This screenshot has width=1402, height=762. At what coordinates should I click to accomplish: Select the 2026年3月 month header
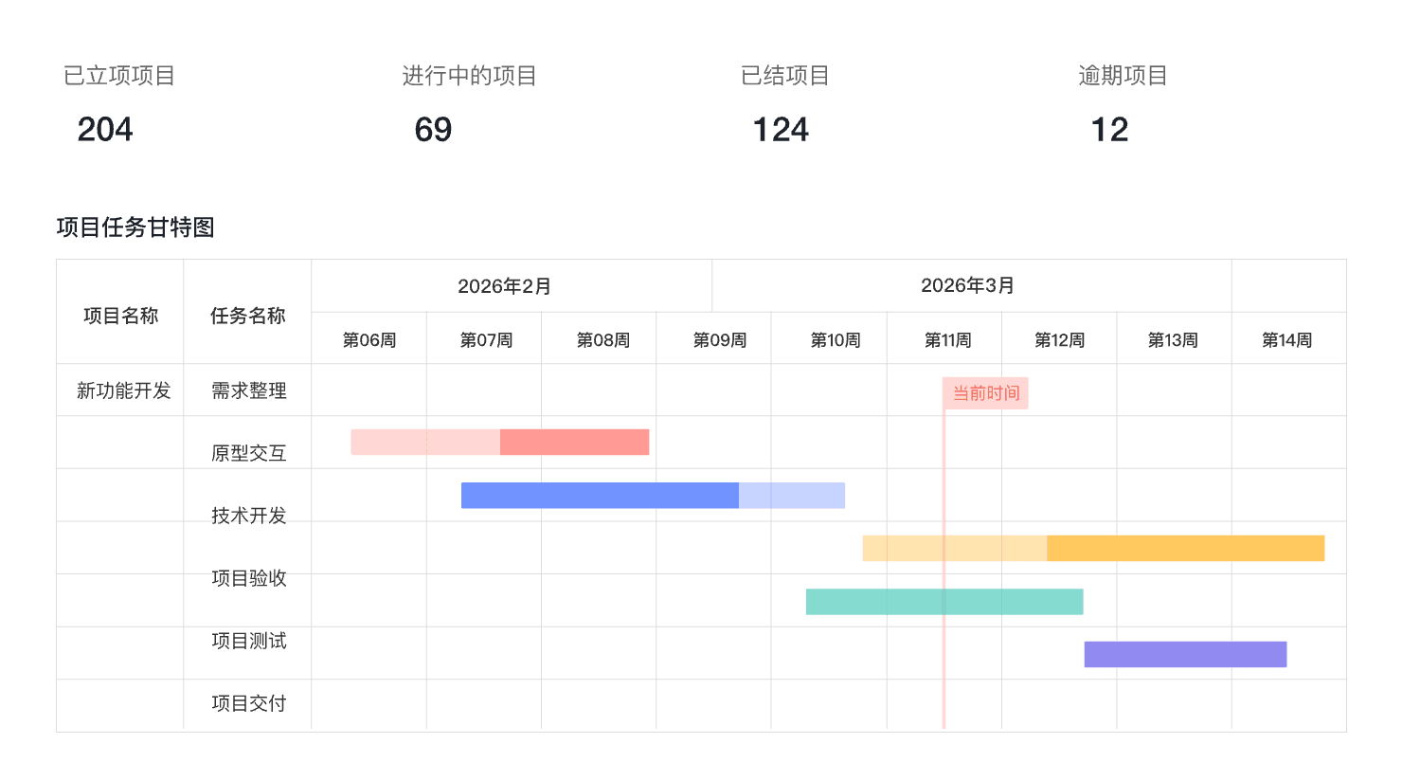click(967, 285)
